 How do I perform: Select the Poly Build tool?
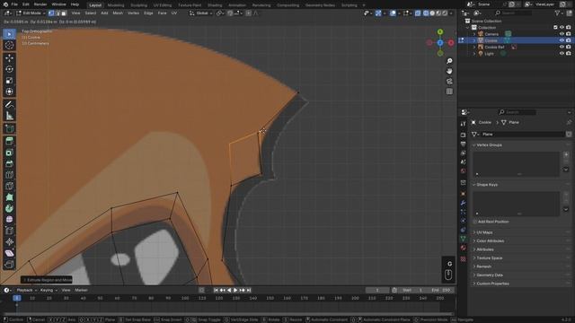coord(9,197)
